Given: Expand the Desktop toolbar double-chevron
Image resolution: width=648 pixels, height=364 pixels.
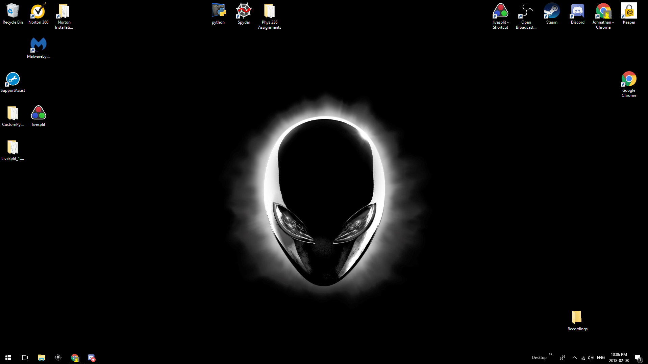Looking at the screenshot, I should [550, 354].
